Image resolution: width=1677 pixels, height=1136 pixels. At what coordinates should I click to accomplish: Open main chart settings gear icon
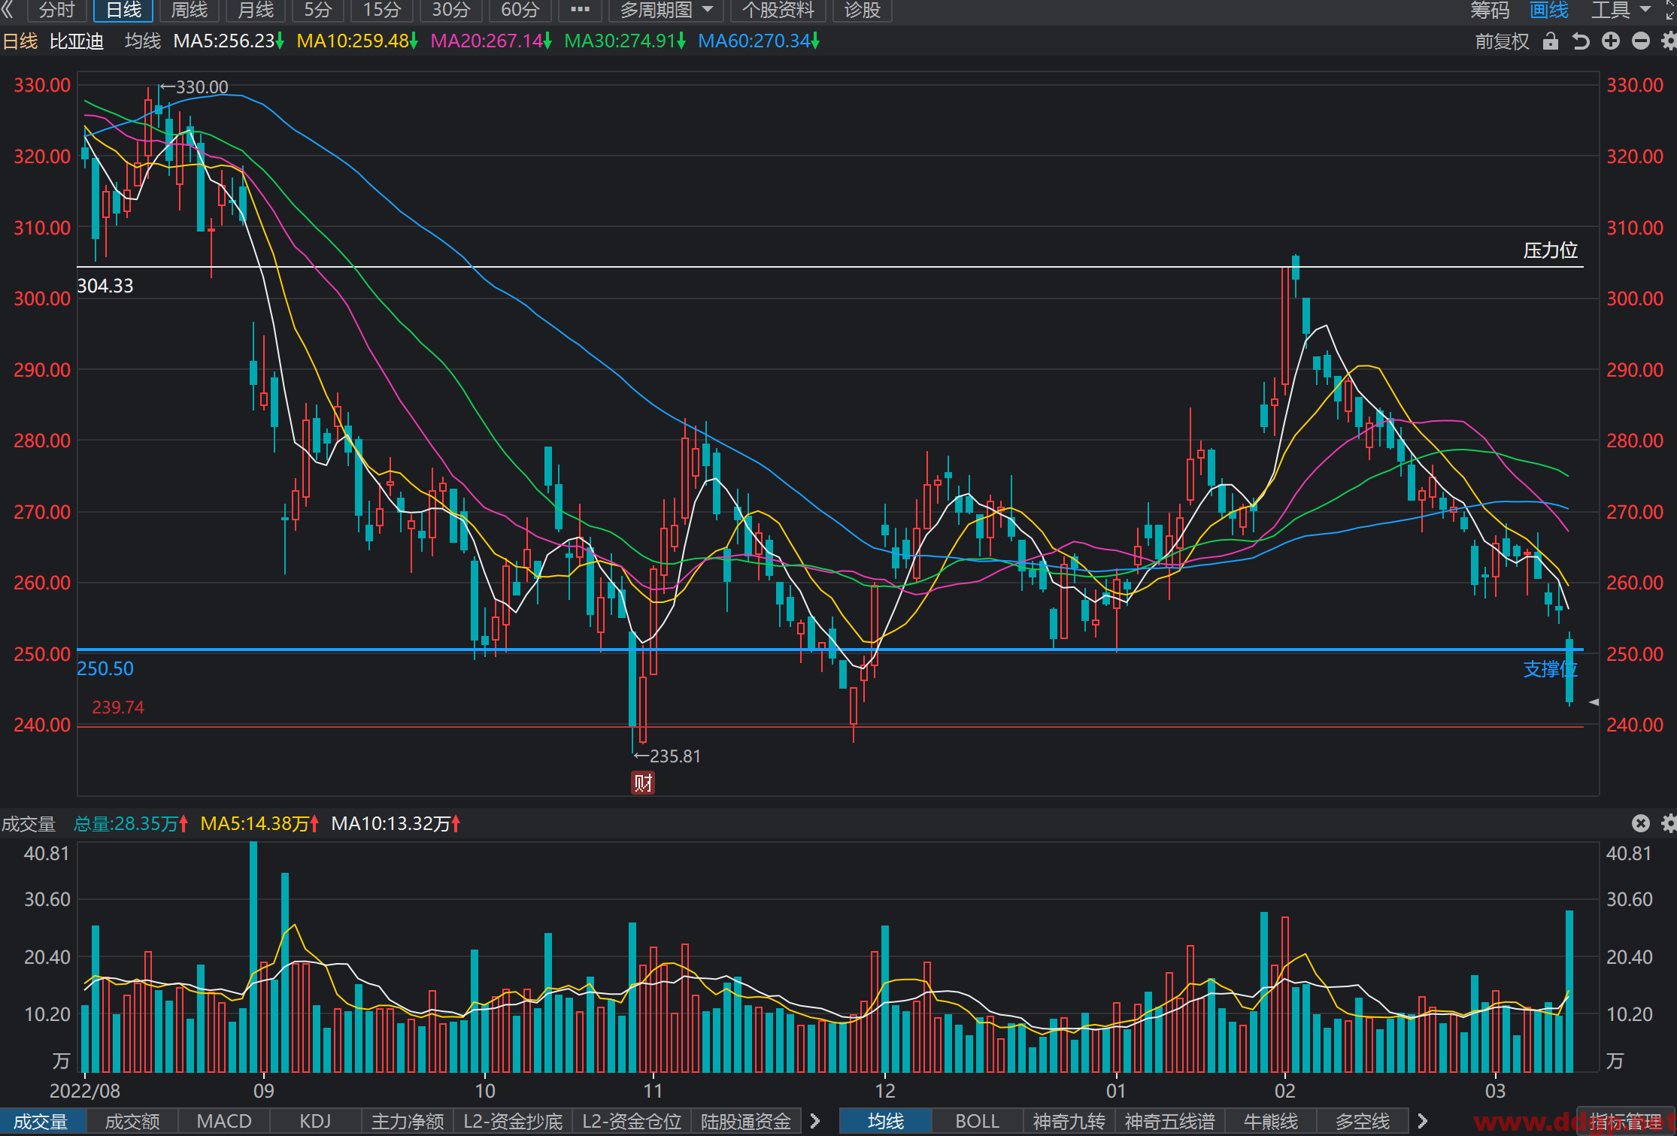(x=1669, y=41)
